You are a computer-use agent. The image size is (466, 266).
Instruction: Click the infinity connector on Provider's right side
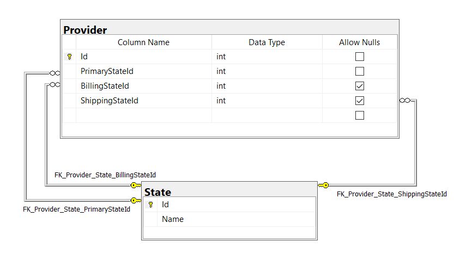[x=404, y=100]
